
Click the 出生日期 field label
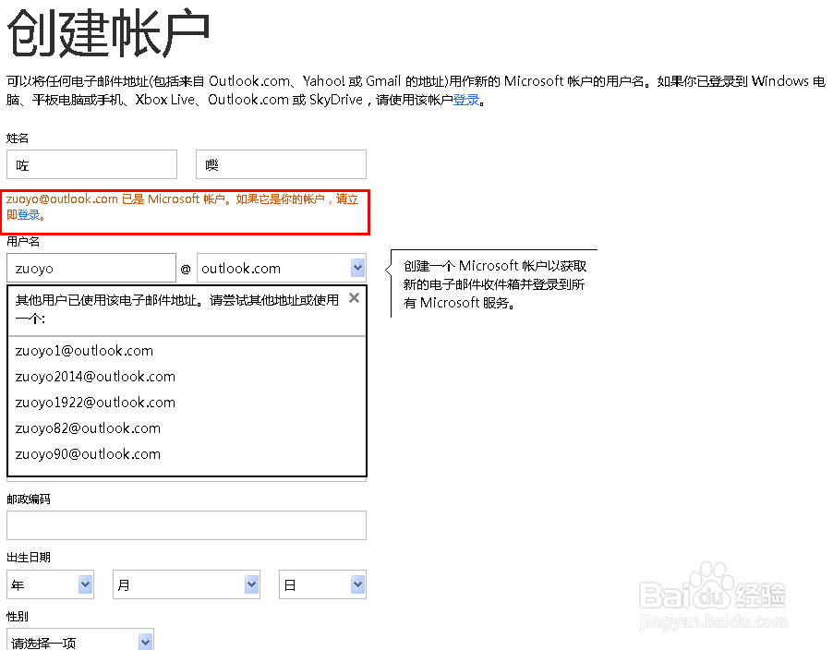click(28, 557)
